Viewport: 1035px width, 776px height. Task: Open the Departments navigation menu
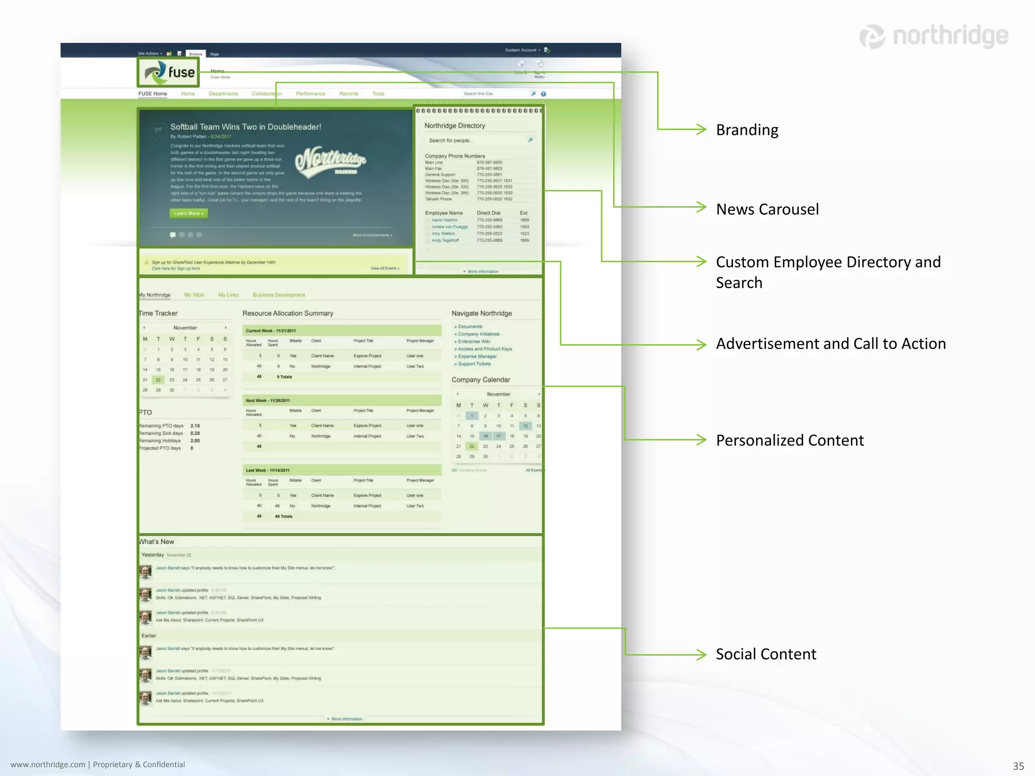tap(223, 93)
